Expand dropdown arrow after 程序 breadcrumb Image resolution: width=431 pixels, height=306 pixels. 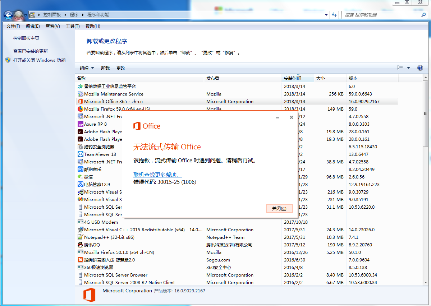coord(83,15)
